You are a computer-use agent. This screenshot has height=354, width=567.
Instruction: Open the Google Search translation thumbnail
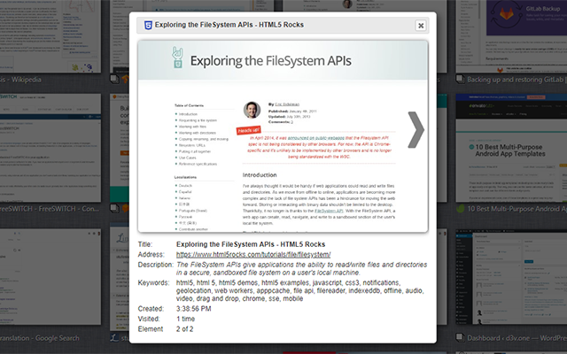pyautogui.click(x=50, y=277)
